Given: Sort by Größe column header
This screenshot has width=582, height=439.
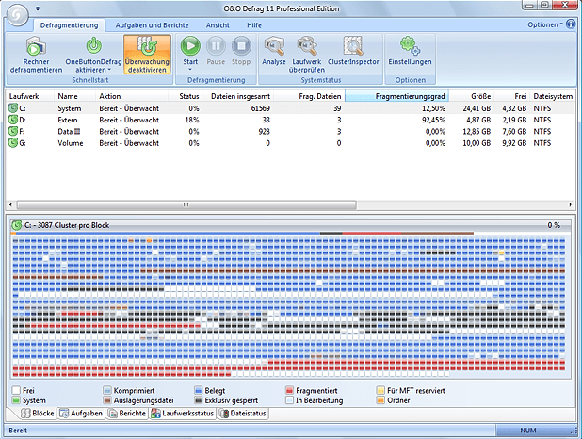Looking at the screenshot, I should (x=472, y=96).
